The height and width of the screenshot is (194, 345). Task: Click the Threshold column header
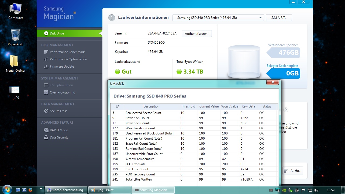coord(188,106)
